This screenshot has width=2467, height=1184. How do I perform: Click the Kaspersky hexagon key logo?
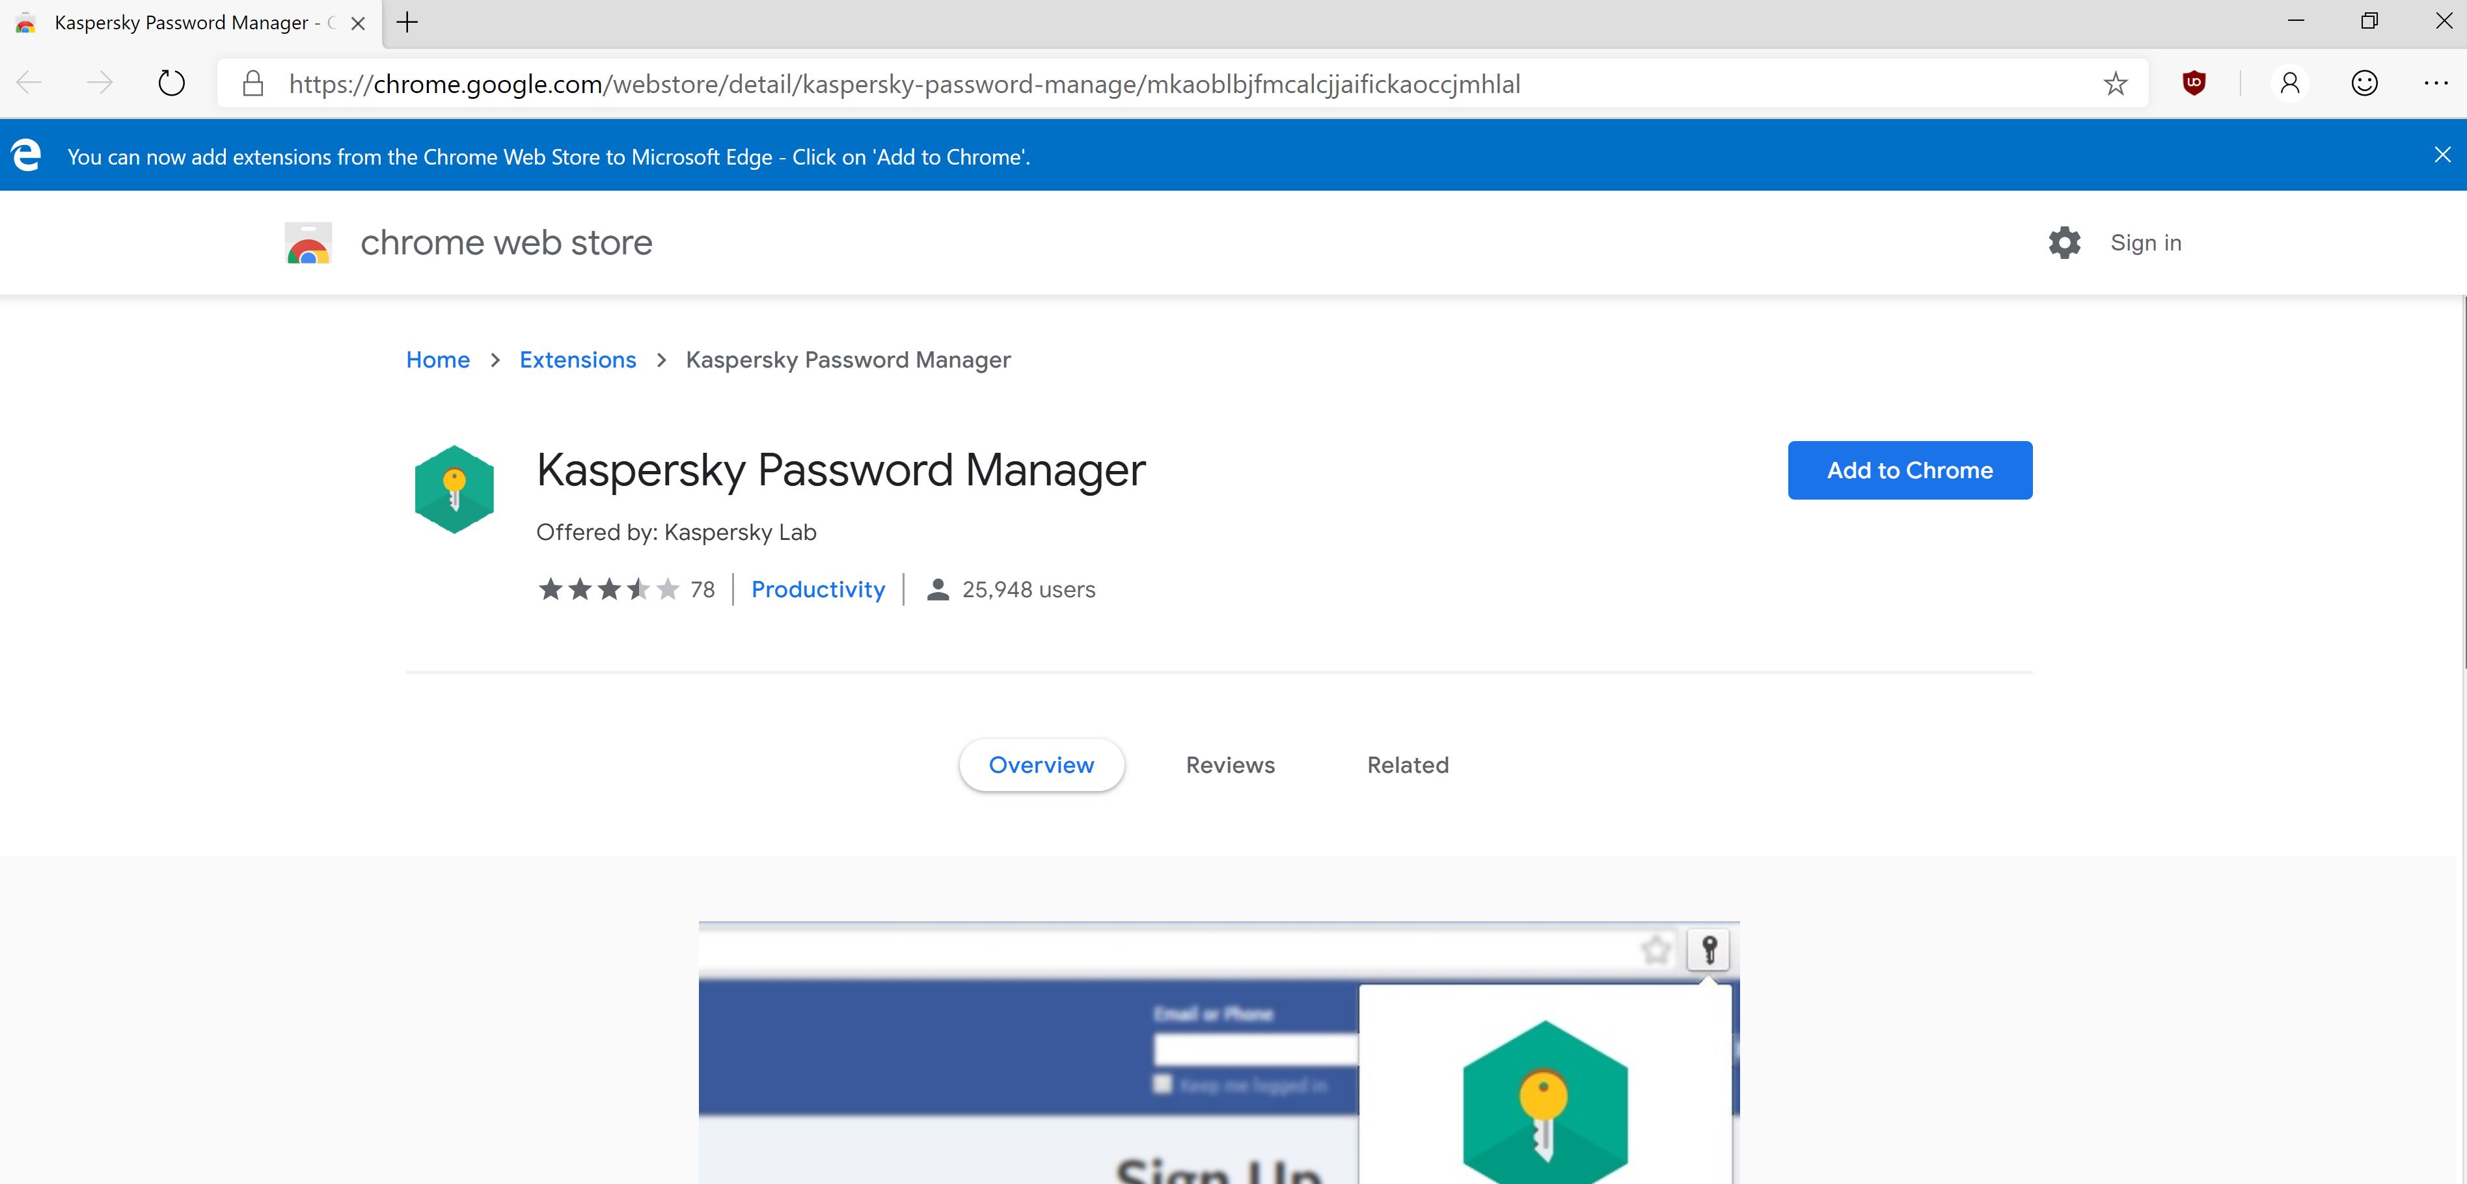tap(454, 489)
